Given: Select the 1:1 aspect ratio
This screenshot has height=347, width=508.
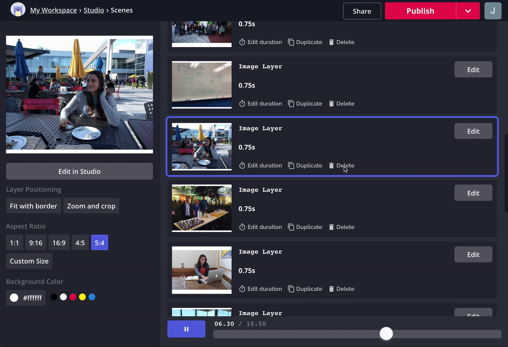Looking at the screenshot, I should pos(14,243).
